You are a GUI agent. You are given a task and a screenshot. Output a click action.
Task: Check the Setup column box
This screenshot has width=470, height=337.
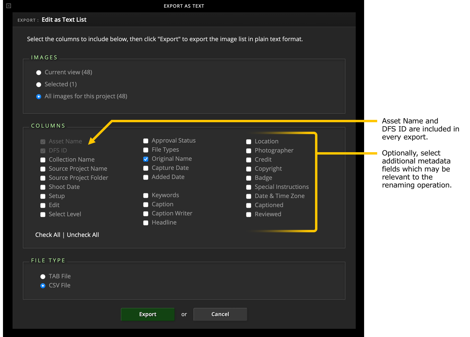pyautogui.click(x=43, y=196)
